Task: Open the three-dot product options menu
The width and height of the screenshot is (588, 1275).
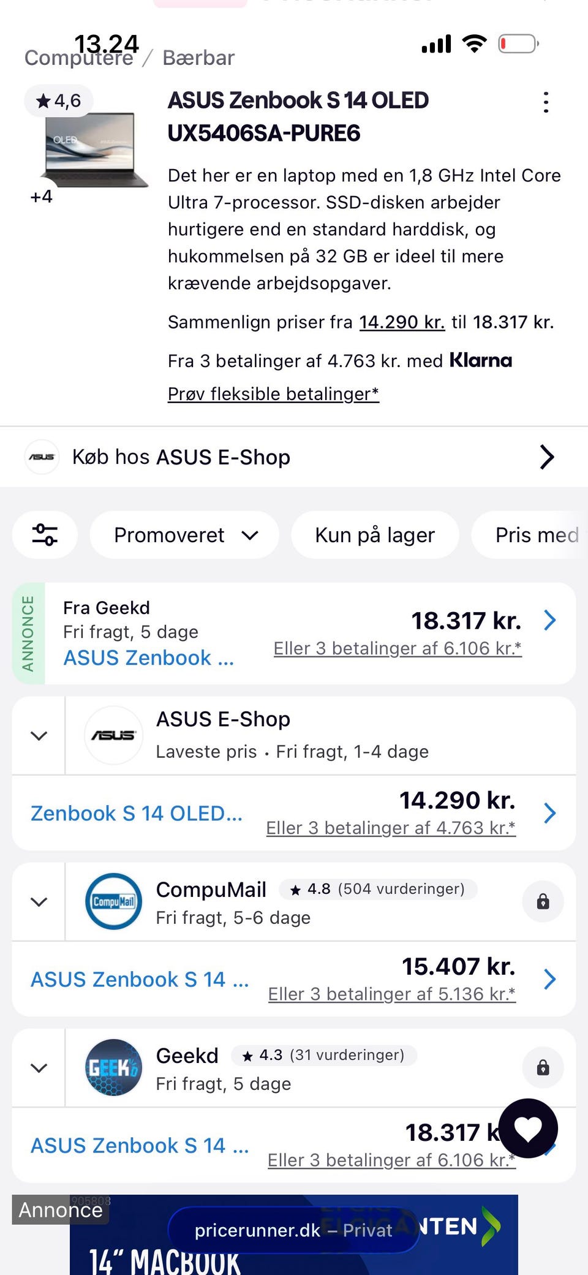Action: point(546,102)
